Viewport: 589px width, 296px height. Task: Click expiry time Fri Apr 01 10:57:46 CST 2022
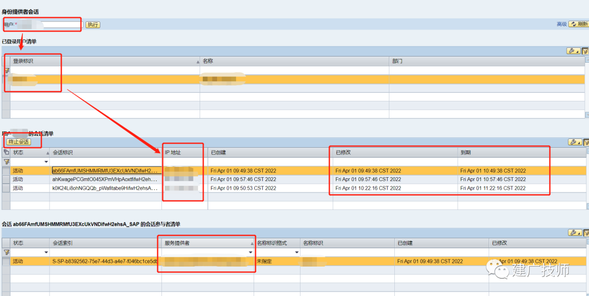[x=493, y=179]
